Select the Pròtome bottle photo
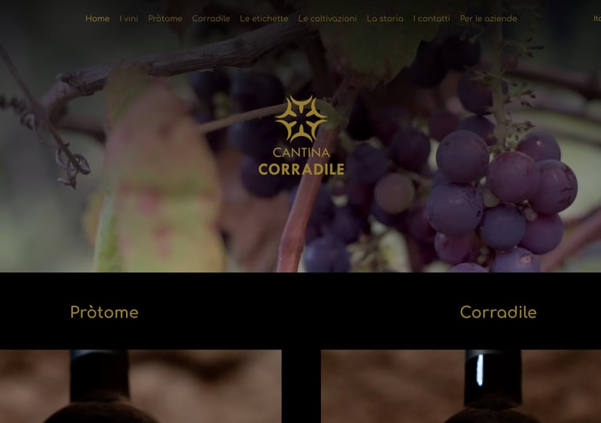The image size is (601, 423). [x=140, y=386]
